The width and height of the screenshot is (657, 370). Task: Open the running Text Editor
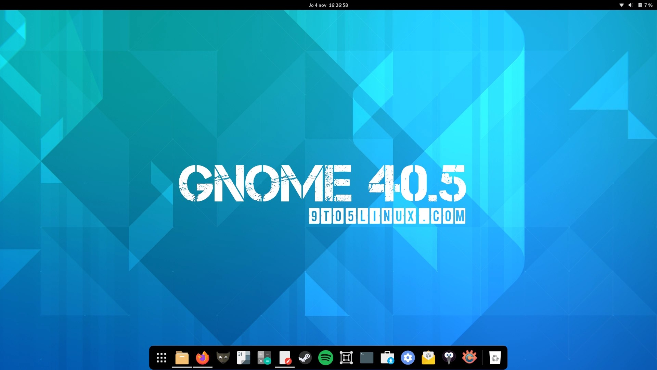(x=285, y=357)
